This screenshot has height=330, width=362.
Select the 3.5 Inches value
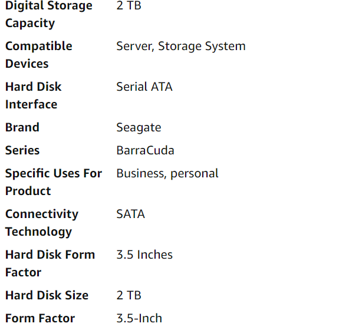click(x=144, y=255)
